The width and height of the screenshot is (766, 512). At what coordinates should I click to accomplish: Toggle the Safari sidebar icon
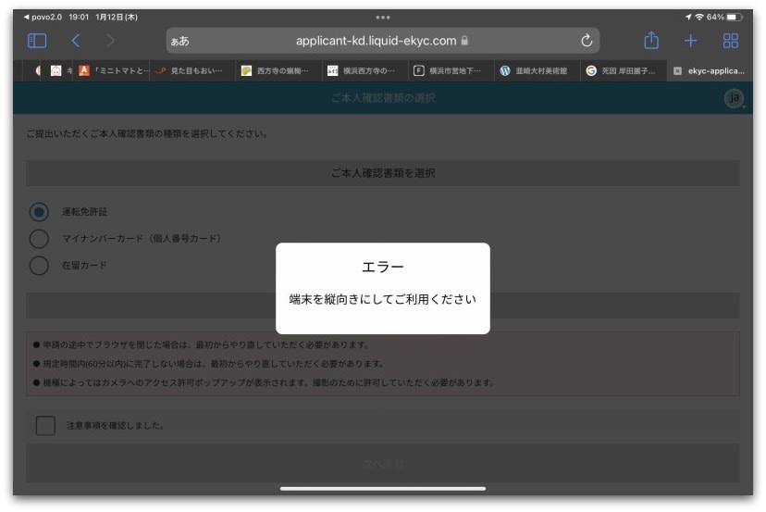(x=37, y=41)
